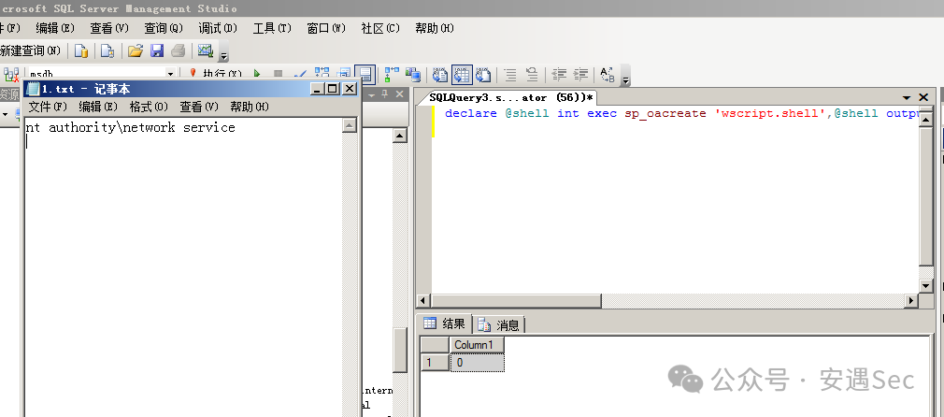Click the second new query file icon
The image size is (944, 417).
pyautogui.click(x=107, y=51)
